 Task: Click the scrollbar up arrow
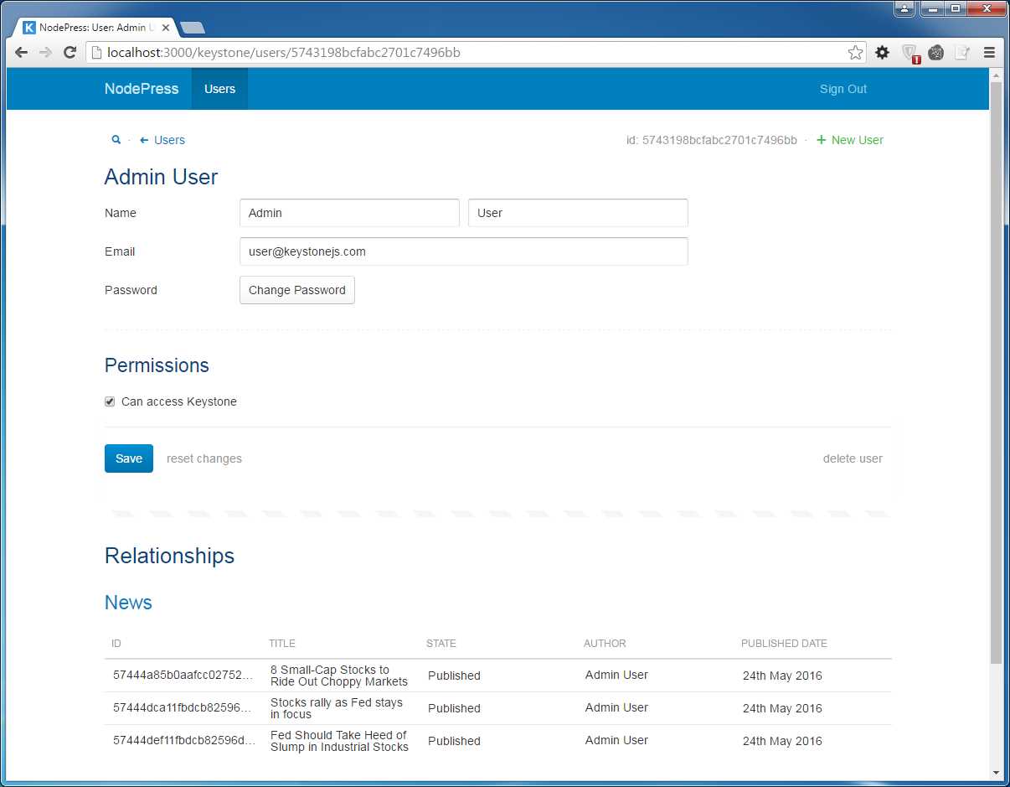pos(996,75)
